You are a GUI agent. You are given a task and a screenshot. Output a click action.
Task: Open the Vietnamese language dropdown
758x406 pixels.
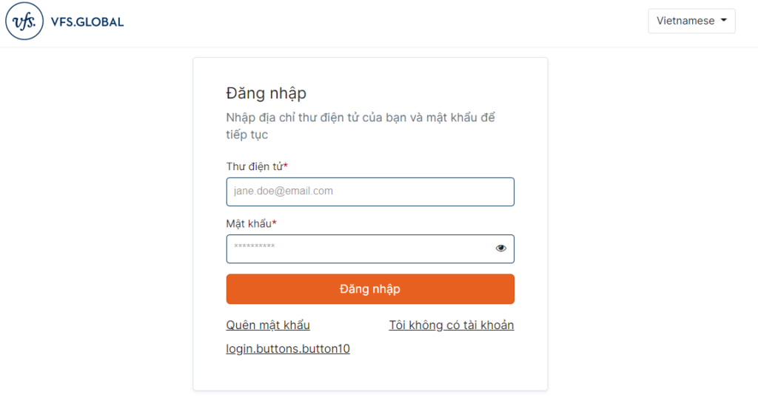[x=691, y=21]
